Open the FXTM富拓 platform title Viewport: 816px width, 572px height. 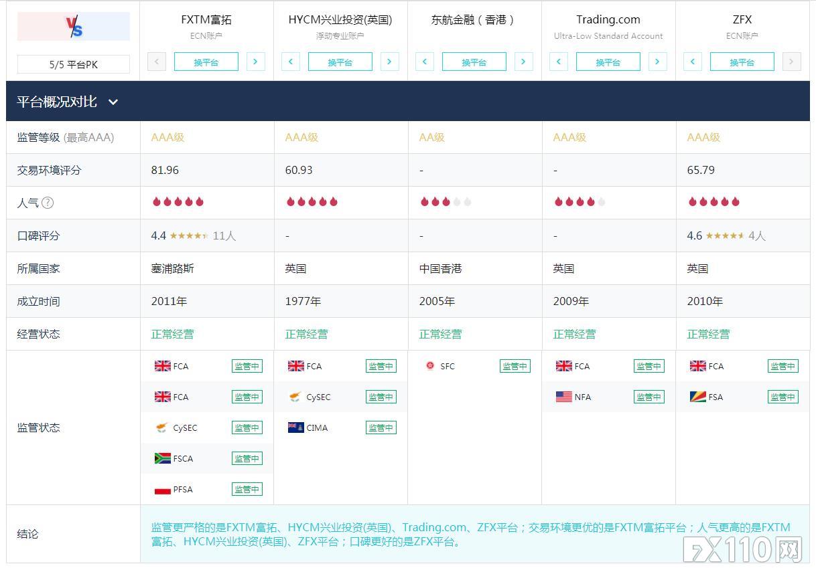206,19
